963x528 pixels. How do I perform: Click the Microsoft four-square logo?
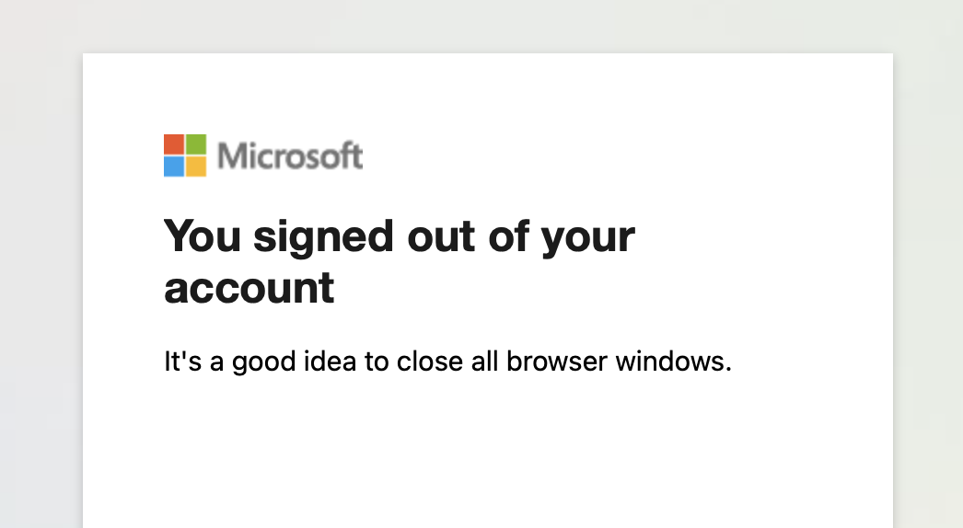tap(185, 155)
